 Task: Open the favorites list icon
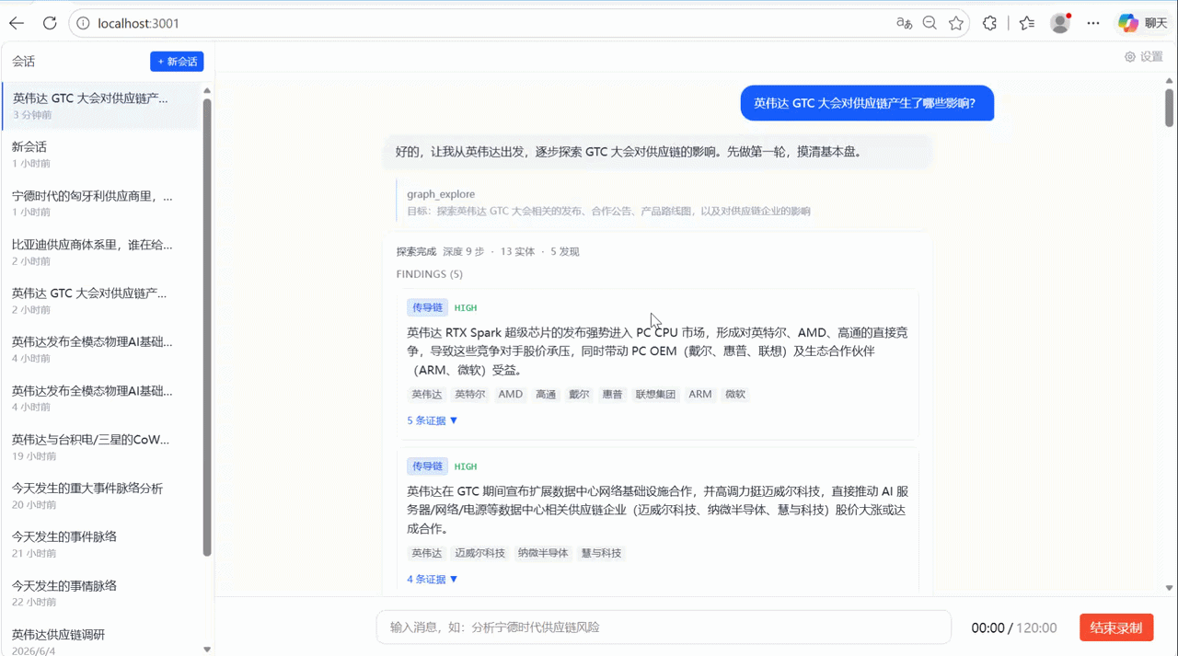coord(1027,23)
